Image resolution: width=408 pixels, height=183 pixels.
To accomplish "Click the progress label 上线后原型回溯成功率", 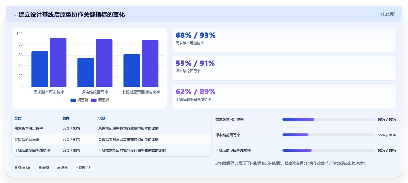I will [x=233, y=150].
